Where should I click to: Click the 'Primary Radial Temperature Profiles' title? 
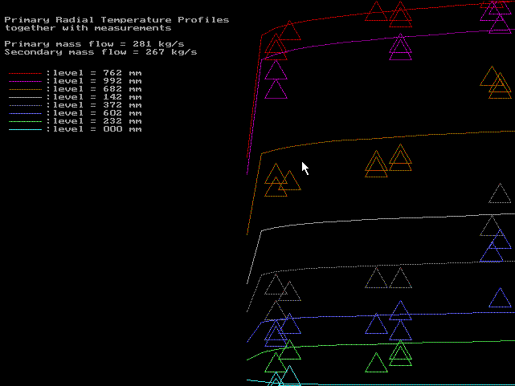tap(116, 20)
